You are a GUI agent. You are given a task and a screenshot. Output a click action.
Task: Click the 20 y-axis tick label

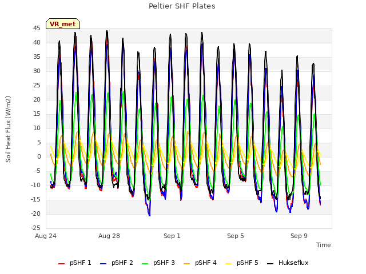(37, 100)
